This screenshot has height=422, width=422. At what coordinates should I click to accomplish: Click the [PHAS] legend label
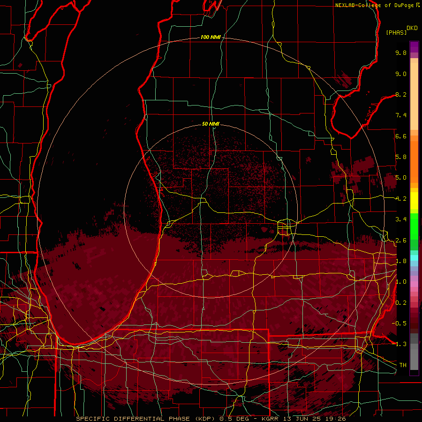pos(396,32)
